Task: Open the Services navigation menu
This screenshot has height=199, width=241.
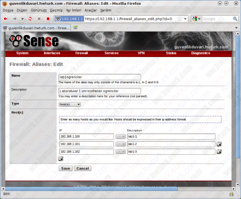Action: [x=112, y=53]
